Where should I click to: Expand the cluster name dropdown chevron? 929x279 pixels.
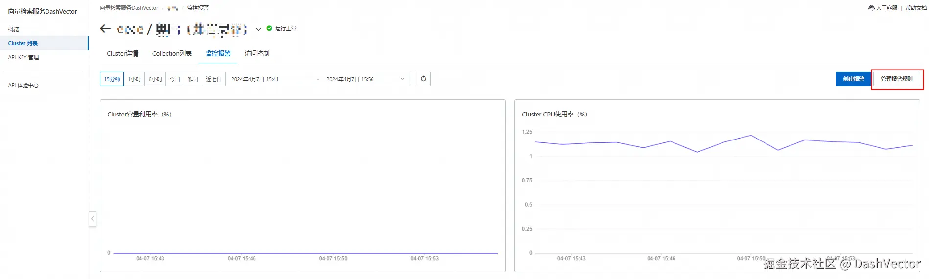[258, 29]
